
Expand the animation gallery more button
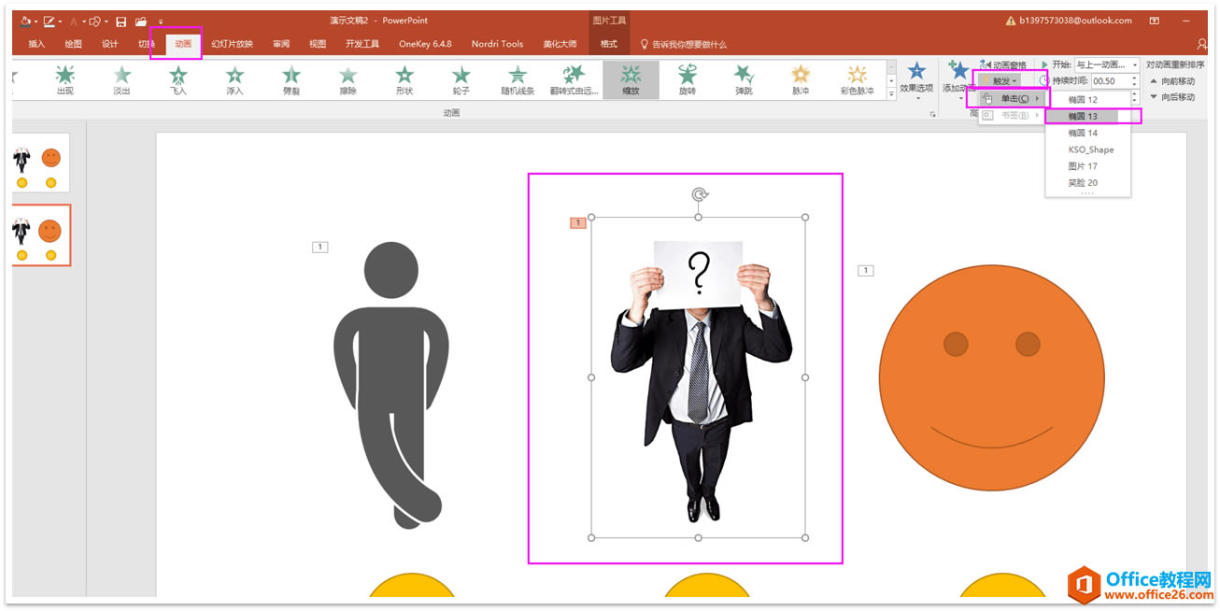coord(891,94)
